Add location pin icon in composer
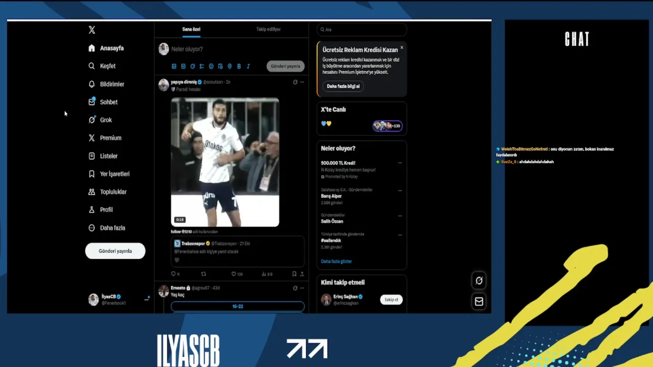This screenshot has width=653, height=367. click(230, 66)
